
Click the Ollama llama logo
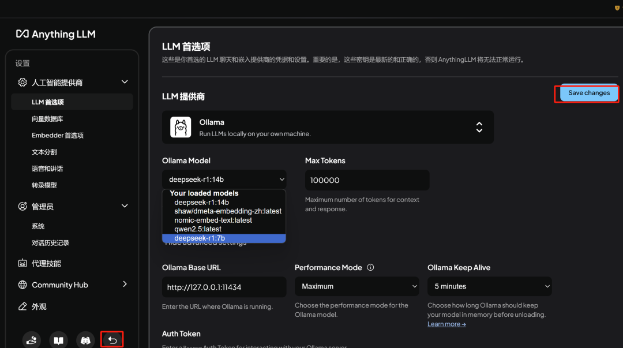pos(181,128)
